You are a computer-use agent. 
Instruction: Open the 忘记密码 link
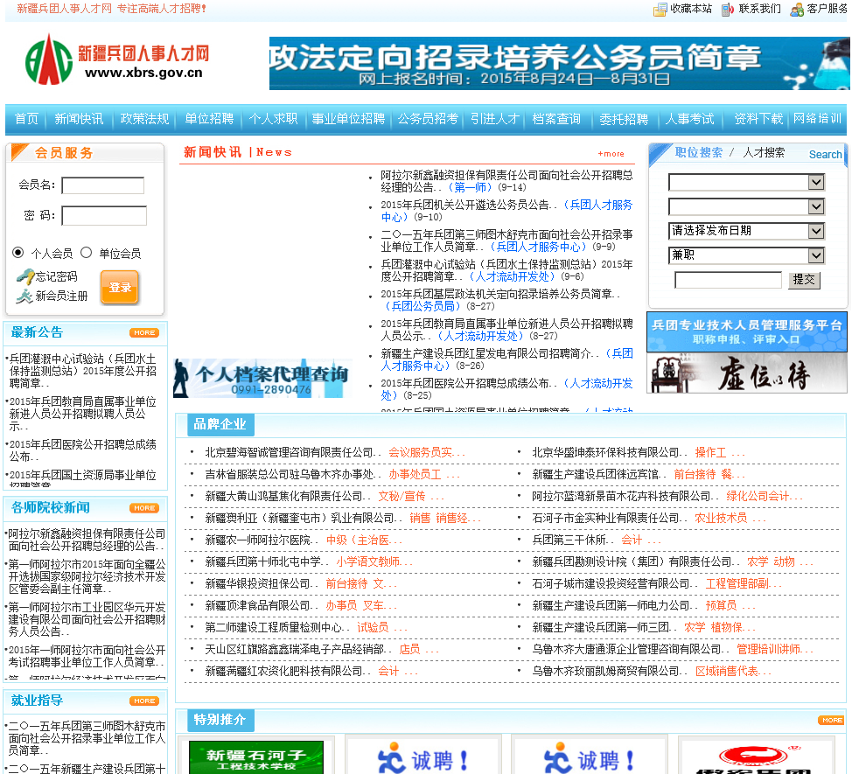(57, 277)
